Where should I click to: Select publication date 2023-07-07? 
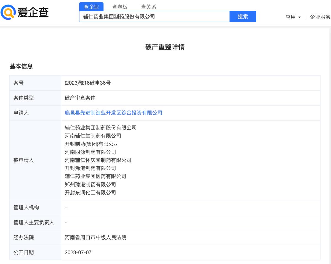point(78,252)
